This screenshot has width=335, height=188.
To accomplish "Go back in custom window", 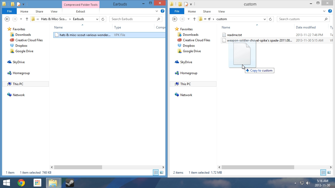I will coord(175,19).
